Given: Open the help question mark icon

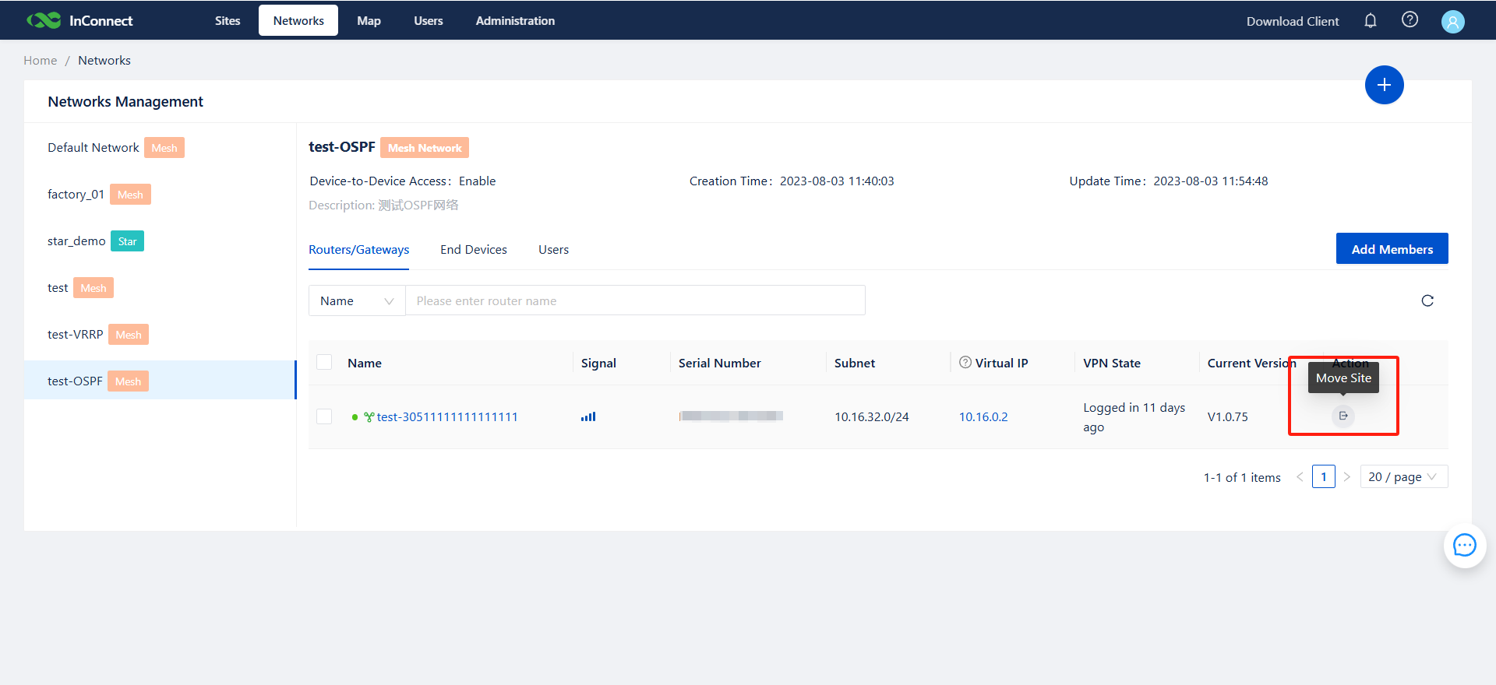Looking at the screenshot, I should click(x=1410, y=20).
